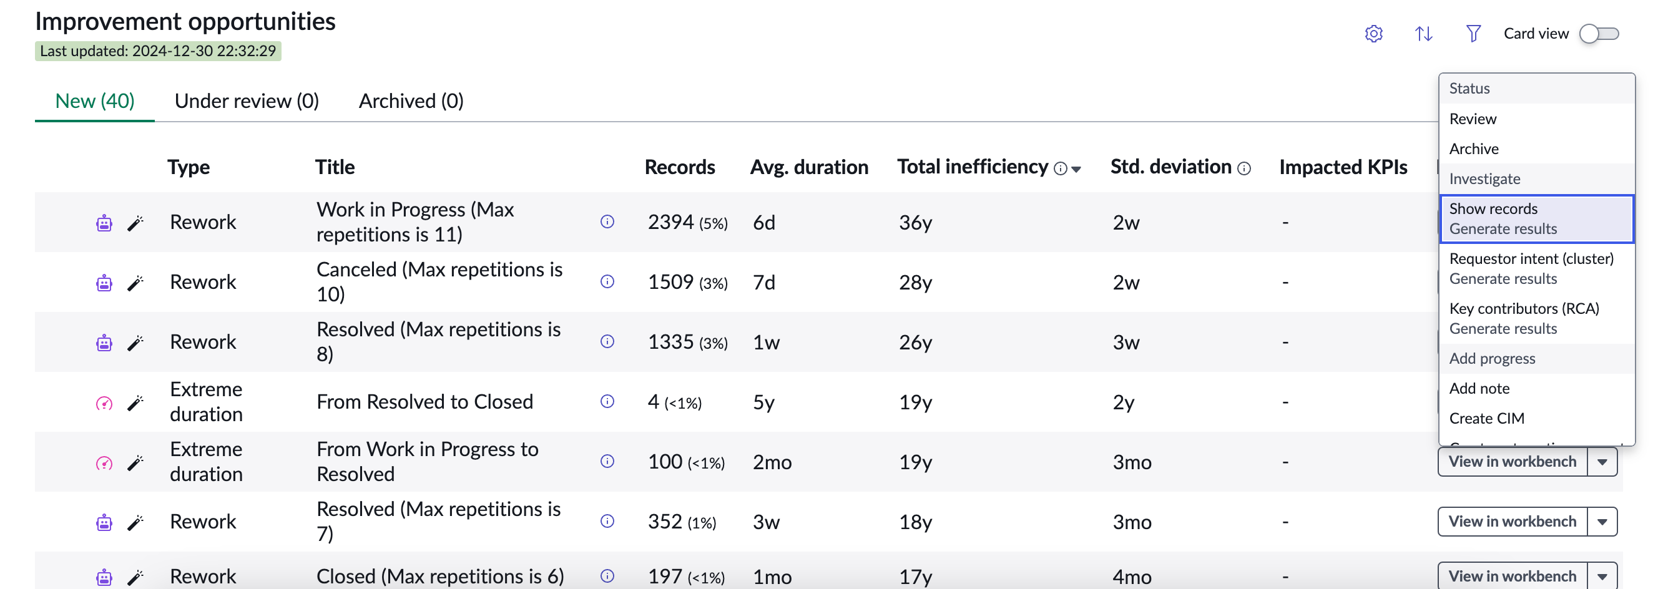Image resolution: width=1653 pixels, height=589 pixels.
Task: Expand dropdown arrow for Resolved repetitions 7 row
Action: click(x=1602, y=521)
